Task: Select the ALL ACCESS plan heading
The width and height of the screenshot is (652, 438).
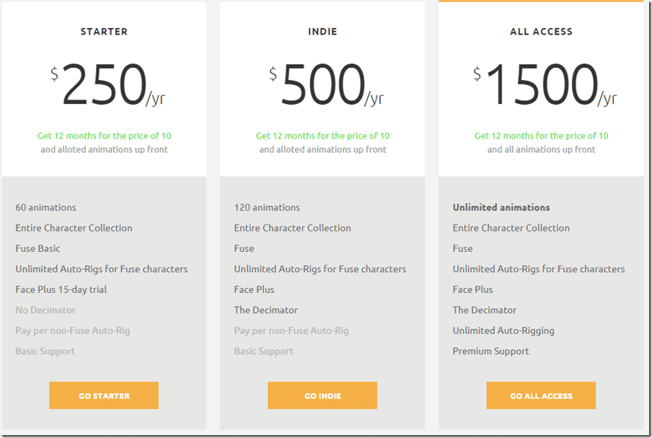Action: coord(542,32)
